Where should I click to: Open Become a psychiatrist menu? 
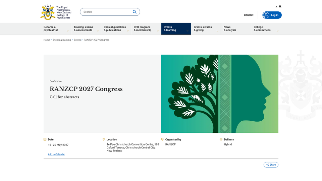56,29
